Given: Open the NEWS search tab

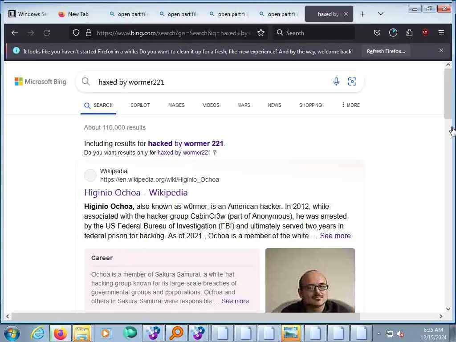Looking at the screenshot, I should click(274, 105).
